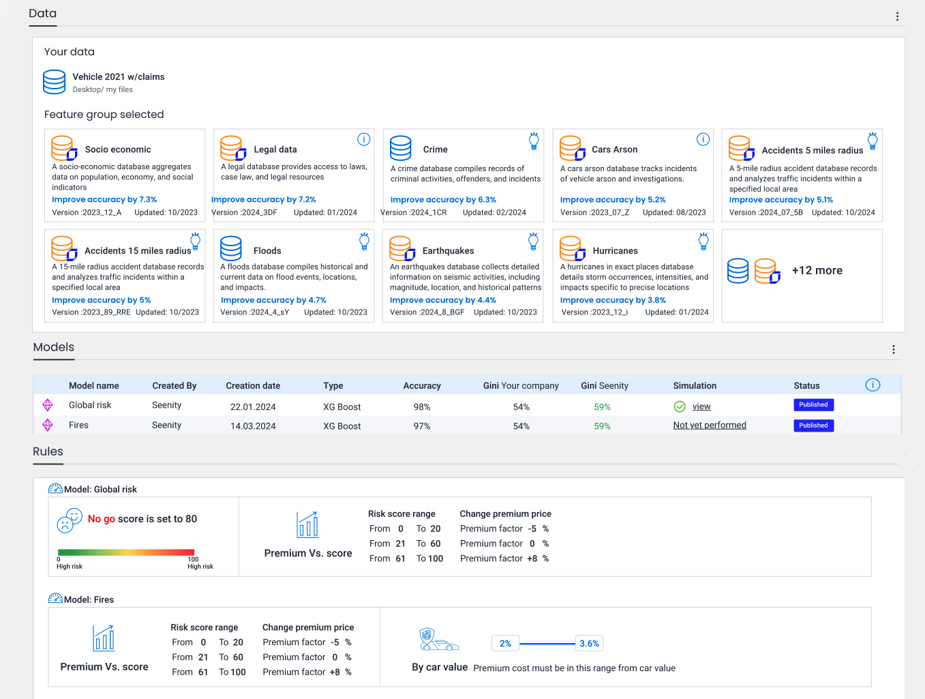This screenshot has width=925, height=699.
Task: Open the +12 more feature groups card
Action: 802,276
